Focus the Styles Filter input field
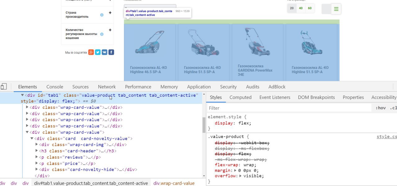397x186 pixels. [x=289, y=108]
